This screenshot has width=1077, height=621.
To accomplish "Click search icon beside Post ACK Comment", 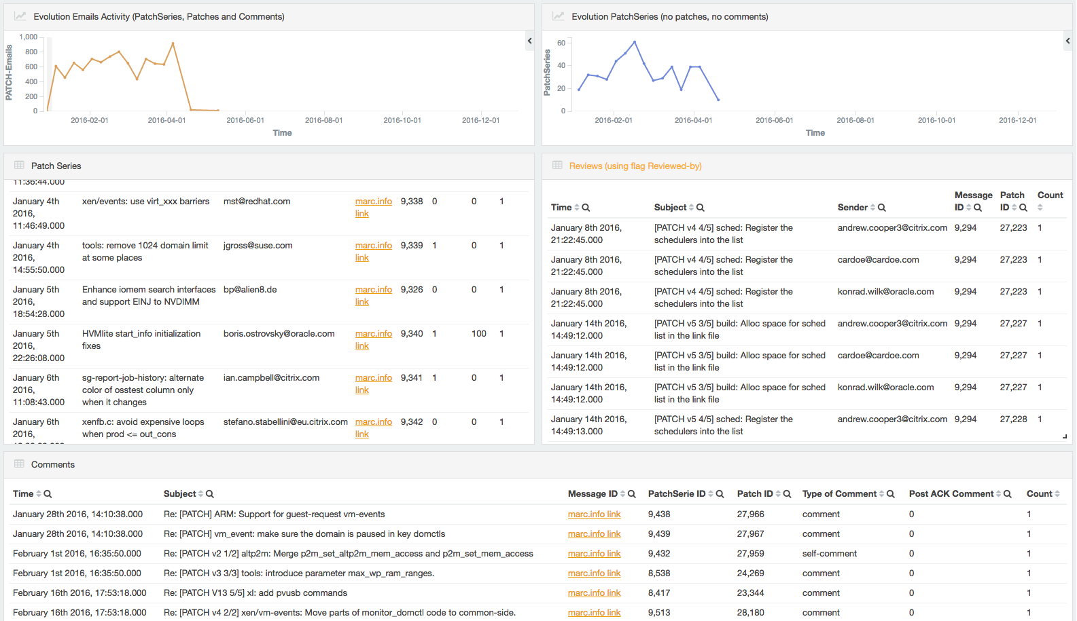I will click(x=1008, y=494).
